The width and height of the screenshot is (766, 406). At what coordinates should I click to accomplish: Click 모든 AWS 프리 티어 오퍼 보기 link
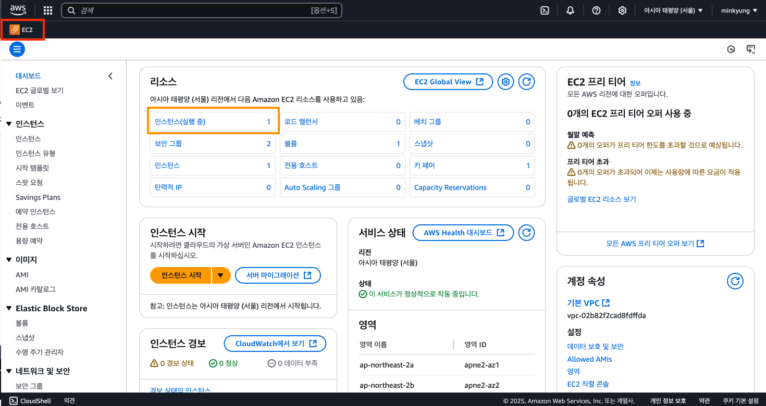point(655,244)
